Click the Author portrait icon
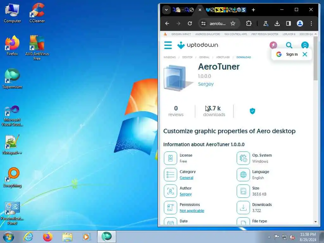This screenshot has width=324, height=243. click(171, 191)
